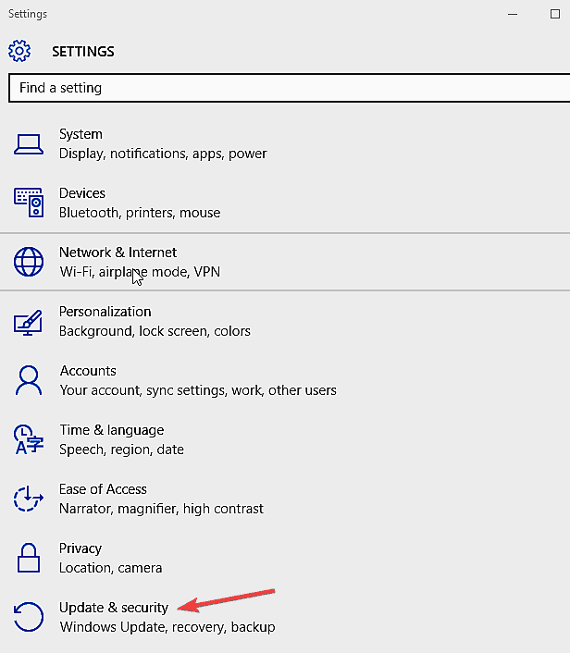The height and width of the screenshot is (653, 570).
Task: Open the Privacy category
Action: (x=285, y=558)
